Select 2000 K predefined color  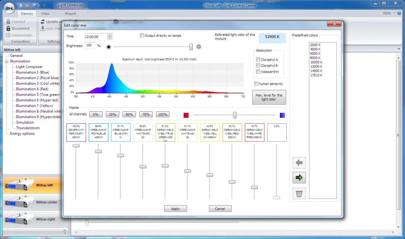(x=316, y=45)
